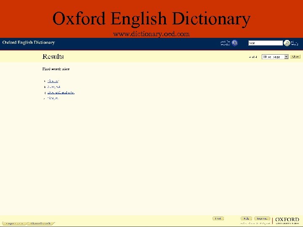Click the Show button beside per-page dropdown
This screenshot has height=227, width=303.
pos(295,57)
